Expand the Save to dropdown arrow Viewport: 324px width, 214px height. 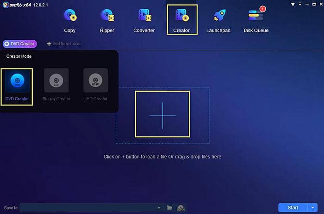pos(159,208)
